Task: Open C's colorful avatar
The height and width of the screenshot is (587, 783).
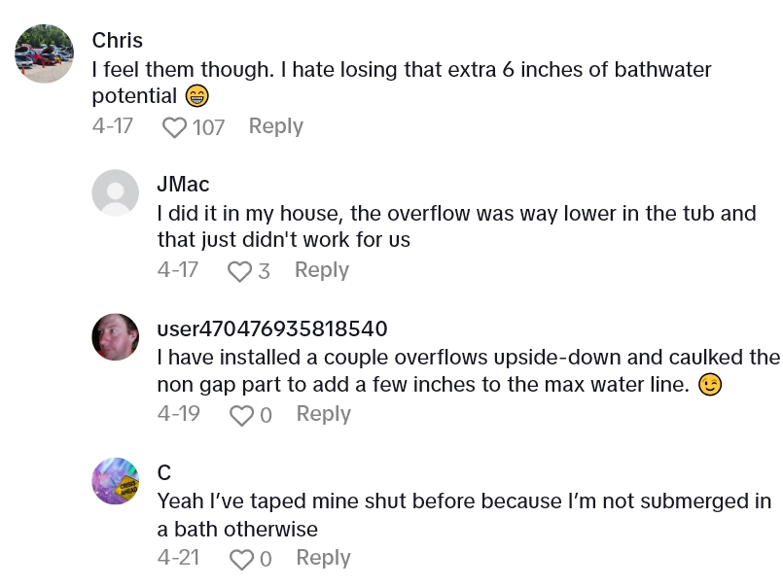Action: pos(115,480)
